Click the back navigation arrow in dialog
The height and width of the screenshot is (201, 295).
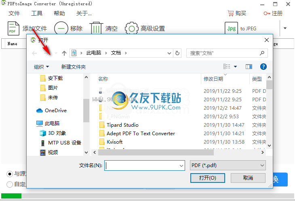[x=34, y=53]
